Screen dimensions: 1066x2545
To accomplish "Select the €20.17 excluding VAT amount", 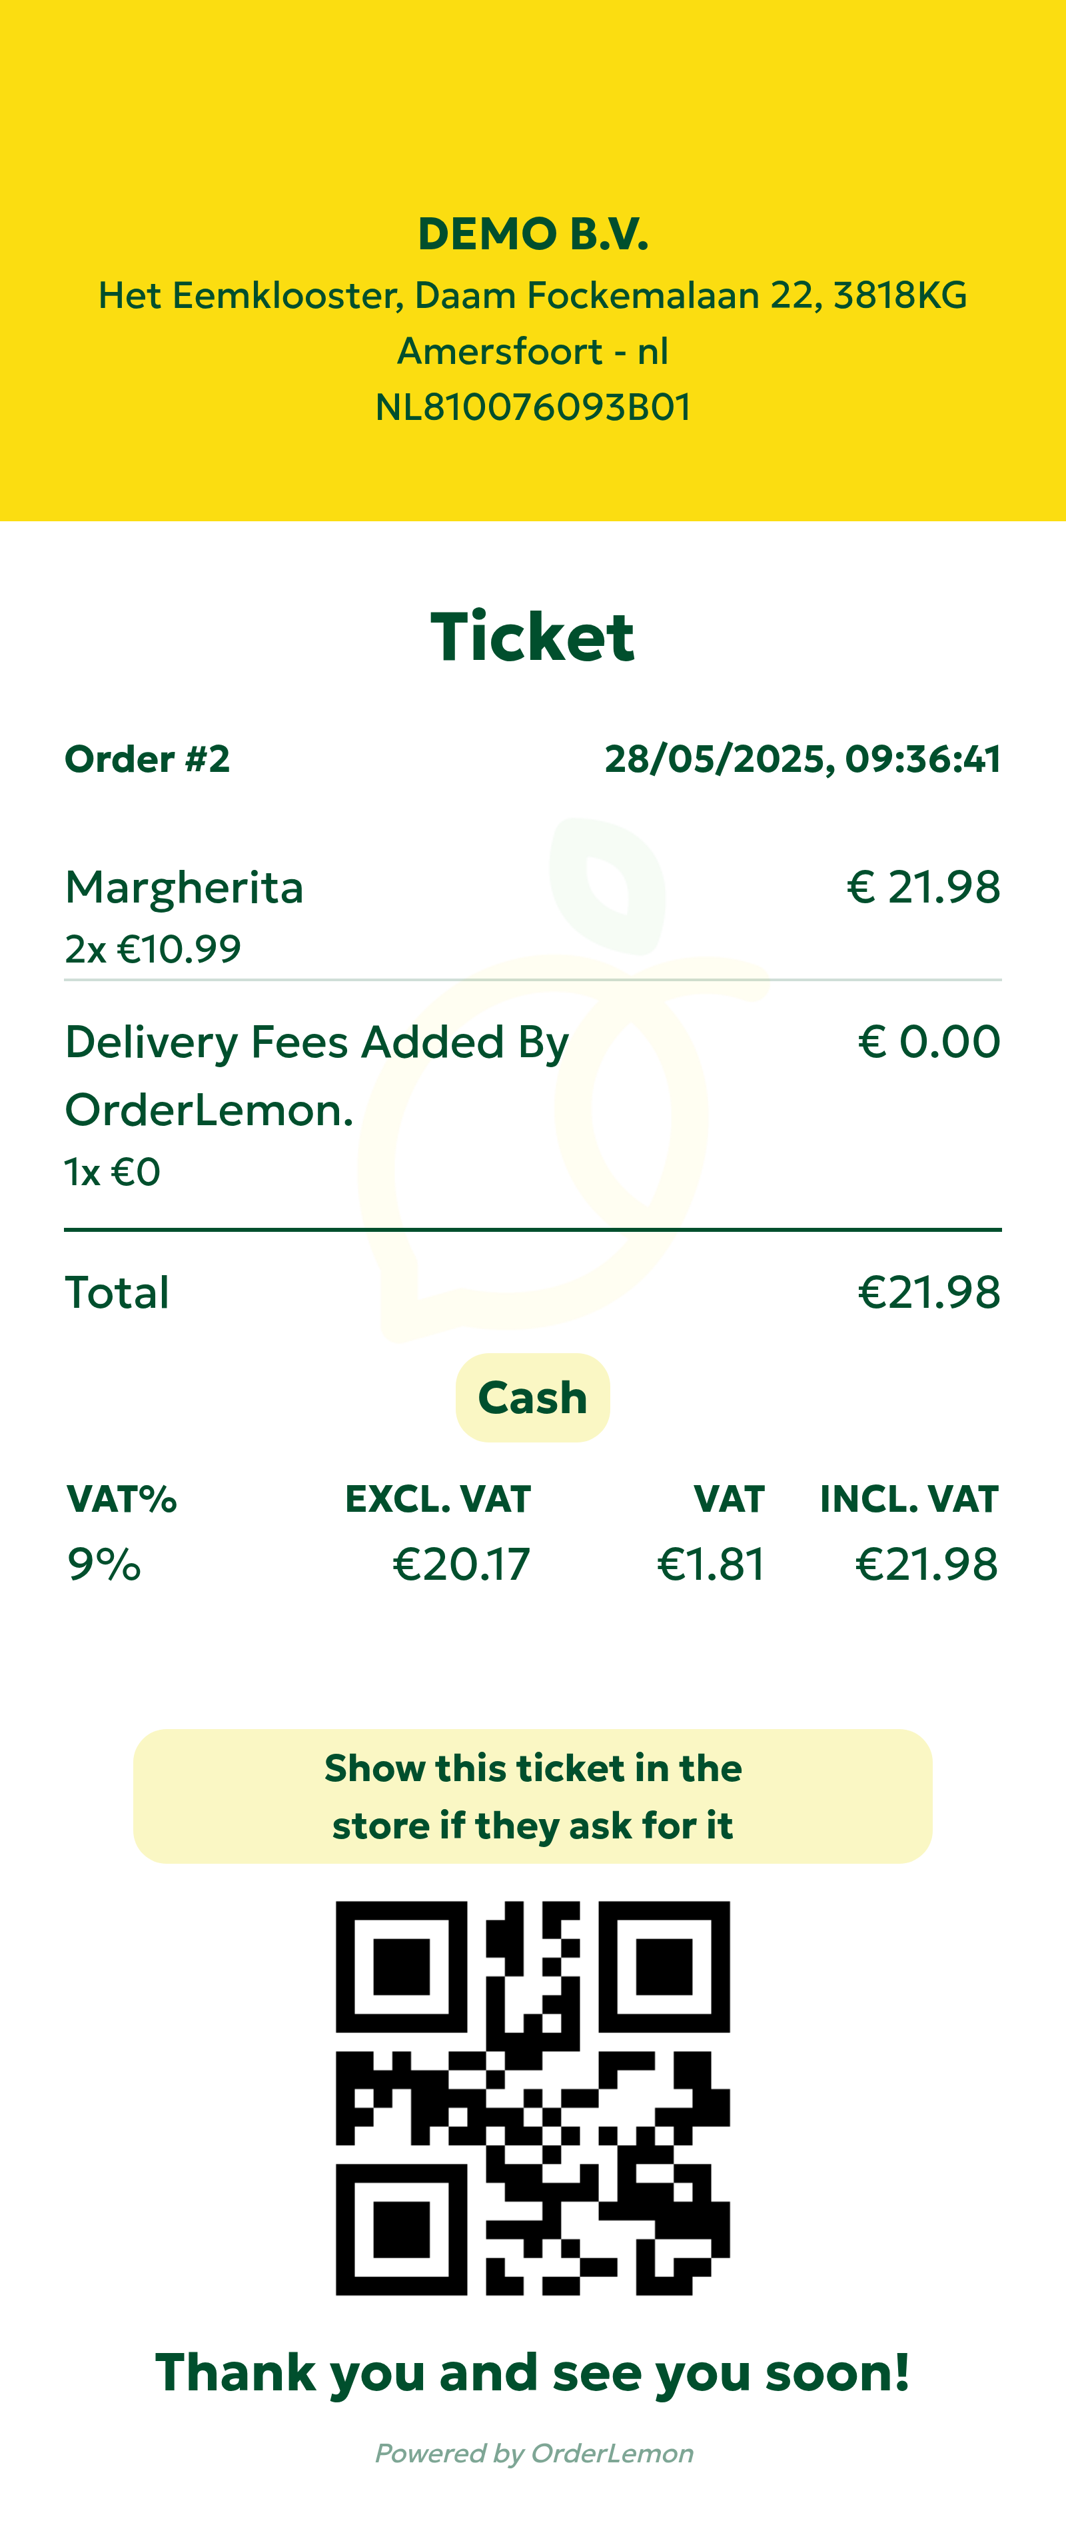I will [461, 1564].
